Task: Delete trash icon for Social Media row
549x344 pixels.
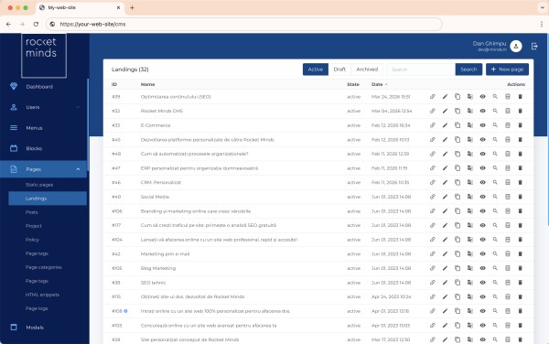Action: tap(521, 197)
